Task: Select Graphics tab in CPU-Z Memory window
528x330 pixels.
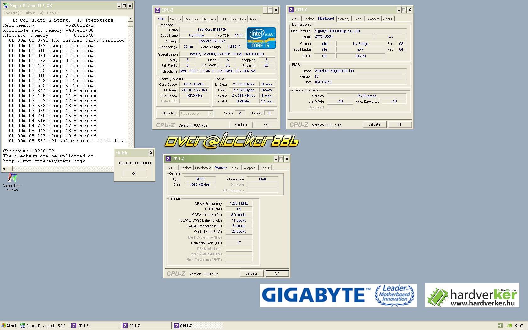Action: tap(250, 168)
